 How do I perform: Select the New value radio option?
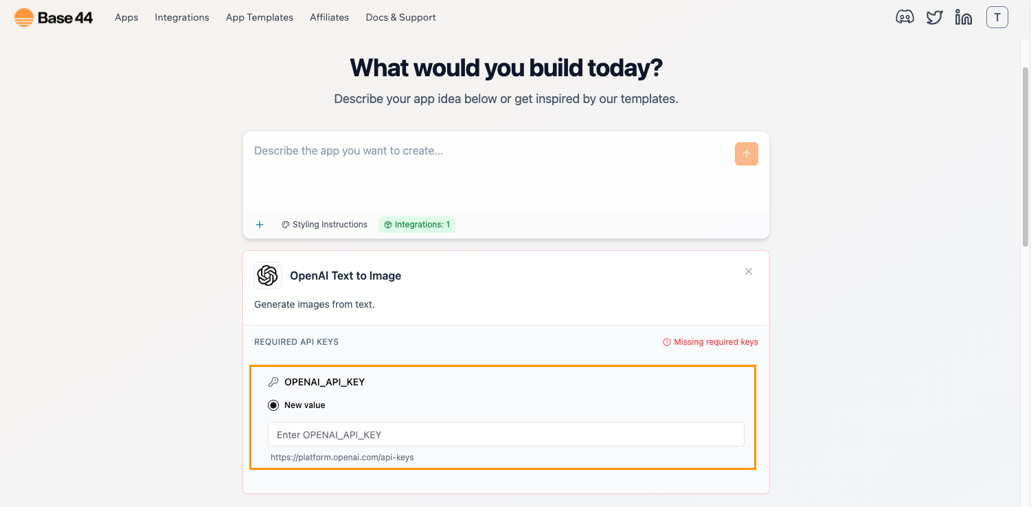[x=275, y=405]
